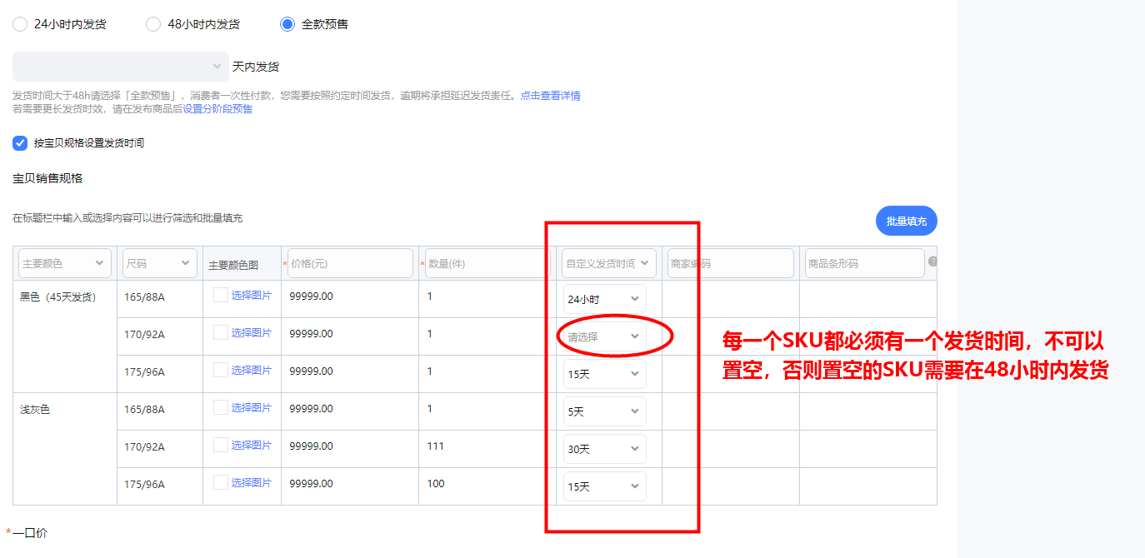Click image placeholder box for 浅灰色 175/96A
The height and width of the screenshot is (558, 1145).
[221, 482]
